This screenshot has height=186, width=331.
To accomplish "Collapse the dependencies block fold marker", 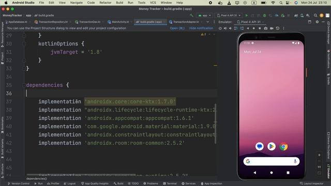I will pyautogui.click(x=24, y=85).
